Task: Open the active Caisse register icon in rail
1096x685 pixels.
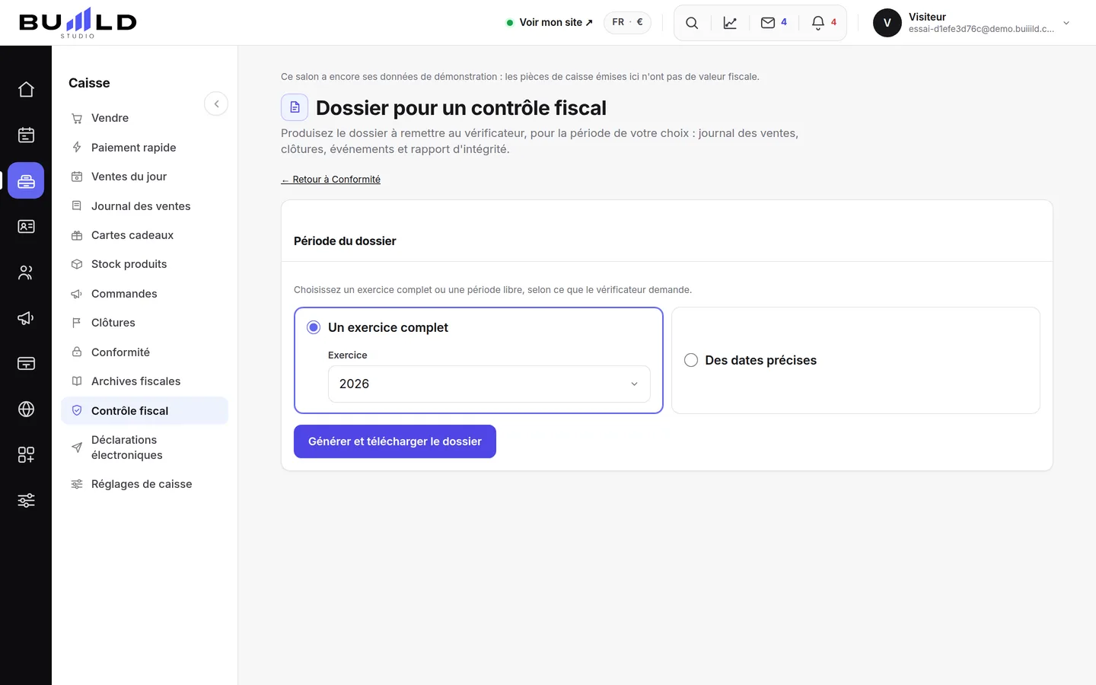Action: click(x=26, y=181)
